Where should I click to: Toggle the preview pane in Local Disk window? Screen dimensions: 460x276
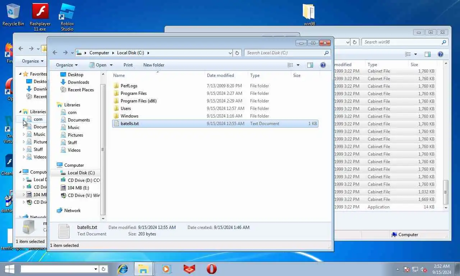tap(310, 65)
